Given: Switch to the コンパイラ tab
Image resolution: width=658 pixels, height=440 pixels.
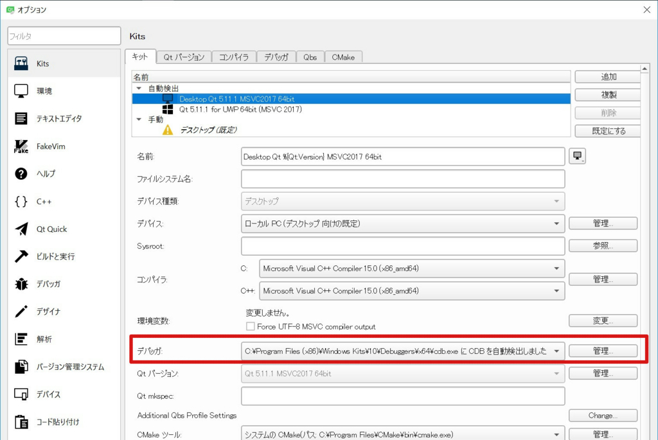Looking at the screenshot, I should (234, 57).
